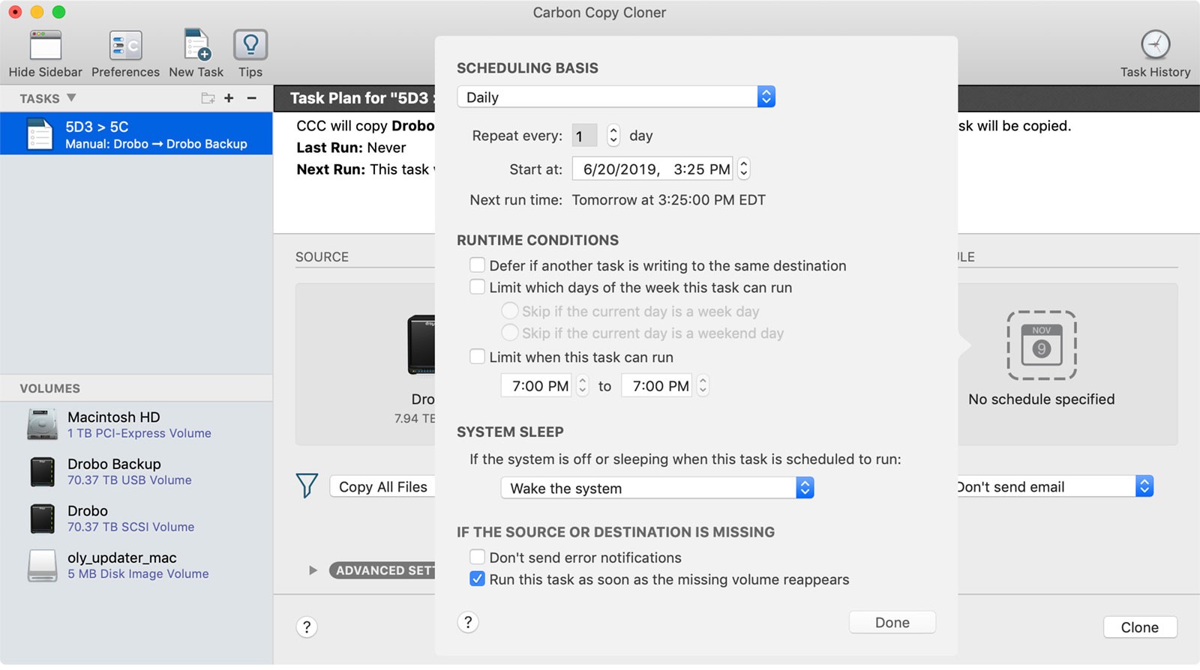Select the Drobo Backup volume
Image resolution: width=1200 pixels, height=670 pixels.
pos(114,471)
